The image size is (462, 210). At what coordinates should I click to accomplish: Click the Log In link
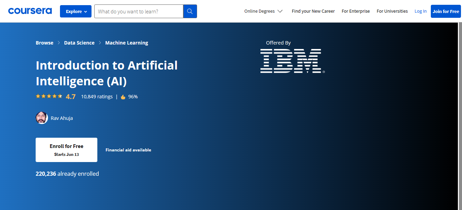[x=421, y=11]
